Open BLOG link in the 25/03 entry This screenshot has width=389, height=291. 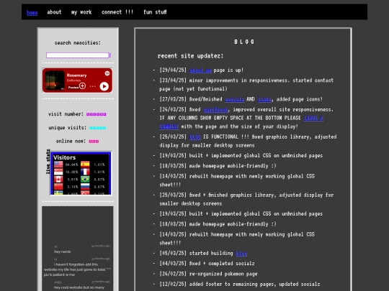(195, 137)
